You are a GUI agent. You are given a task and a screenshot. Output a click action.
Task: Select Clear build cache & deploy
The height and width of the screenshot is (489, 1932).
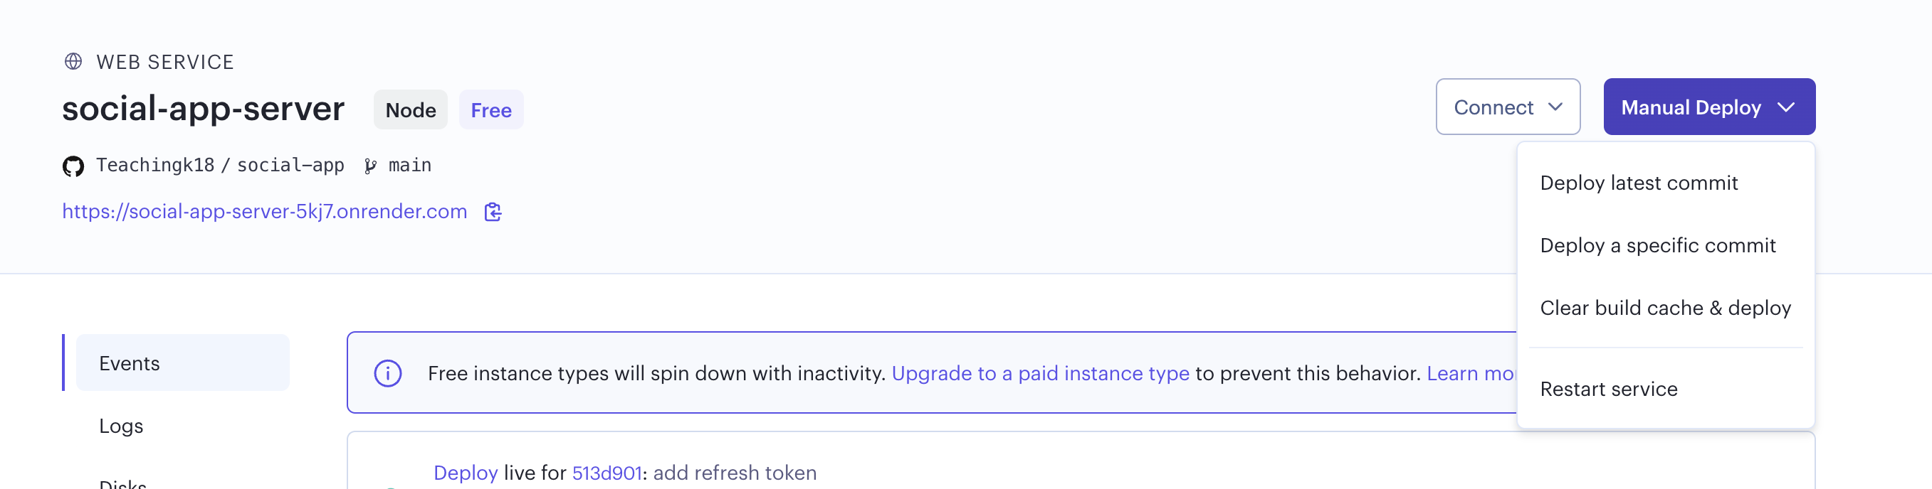1665,308
